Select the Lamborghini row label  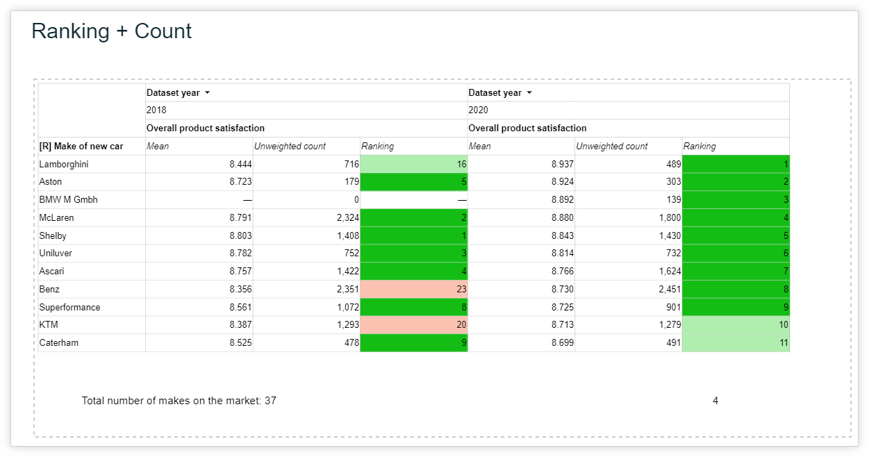pyautogui.click(x=64, y=165)
